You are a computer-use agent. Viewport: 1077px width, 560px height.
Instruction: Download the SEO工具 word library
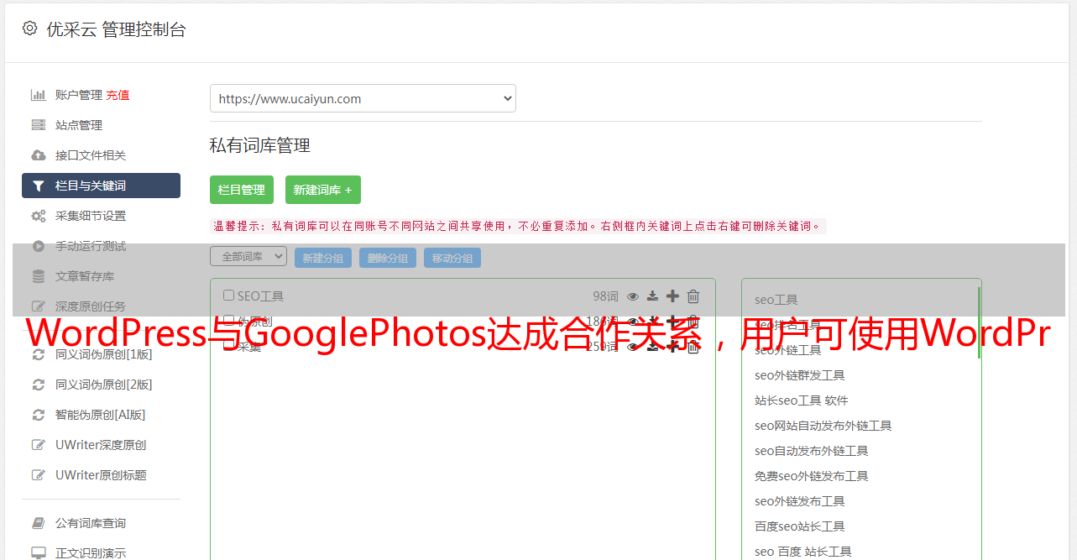coord(652,296)
